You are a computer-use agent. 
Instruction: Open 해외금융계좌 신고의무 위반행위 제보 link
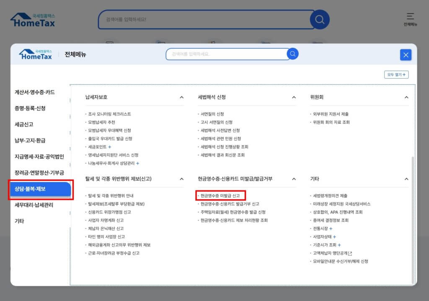(119, 245)
